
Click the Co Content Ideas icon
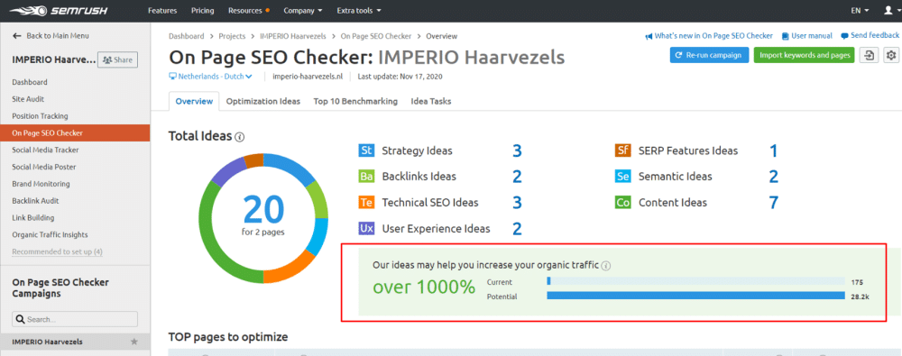(x=623, y=203)
